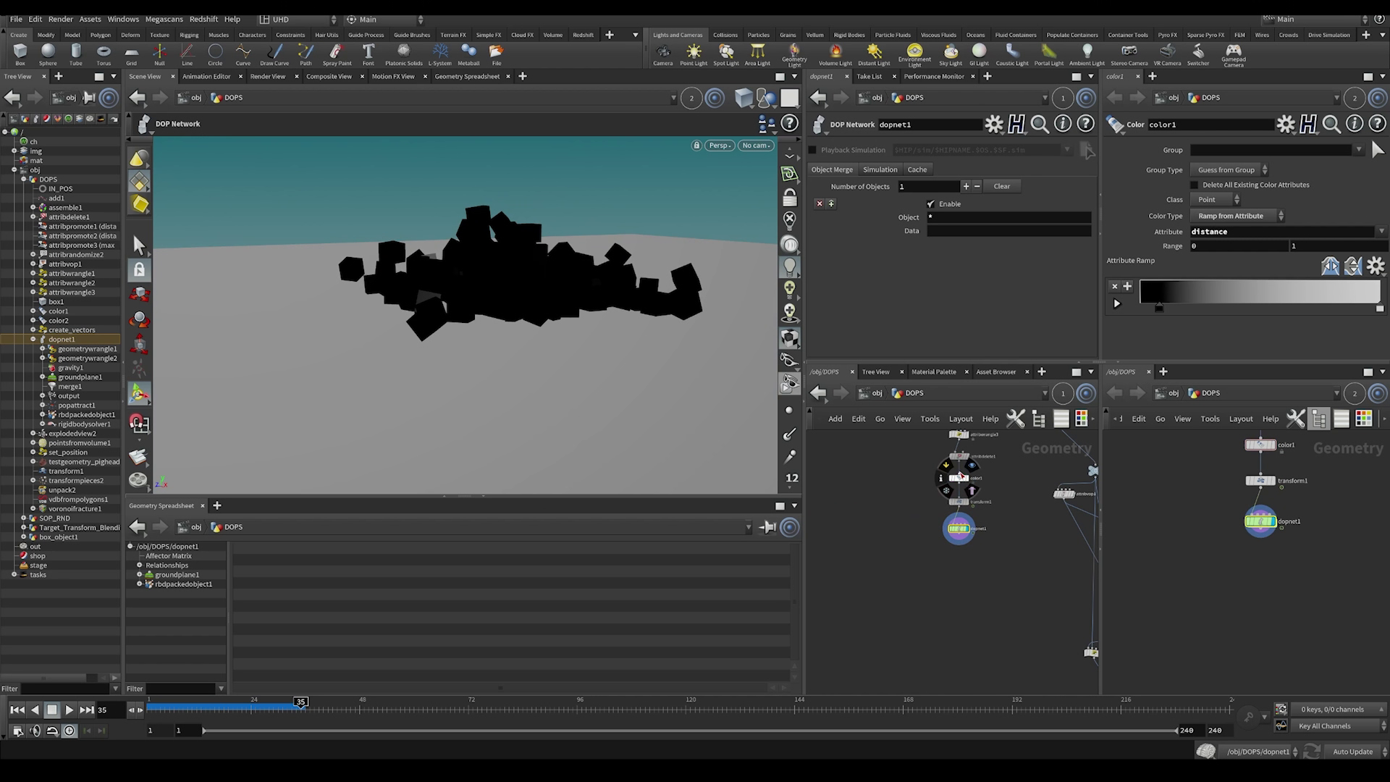The image size is (1390, 782).
Task: Click the Attribute Ramp gradient bar
Action: [1260, 292]
